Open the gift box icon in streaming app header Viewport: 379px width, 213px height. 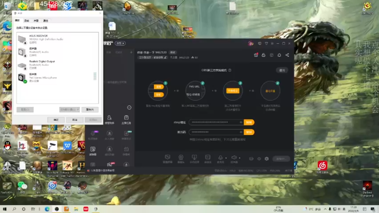tap(256, 55)
